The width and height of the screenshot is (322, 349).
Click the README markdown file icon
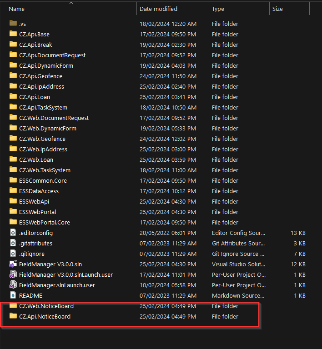[x=13, y=295]
